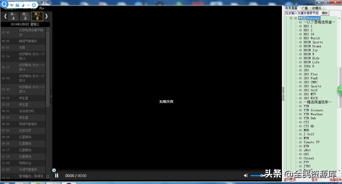This screenshot has height=184, width=342.
Task: Select the MBN channel
Action: point(306,130)
